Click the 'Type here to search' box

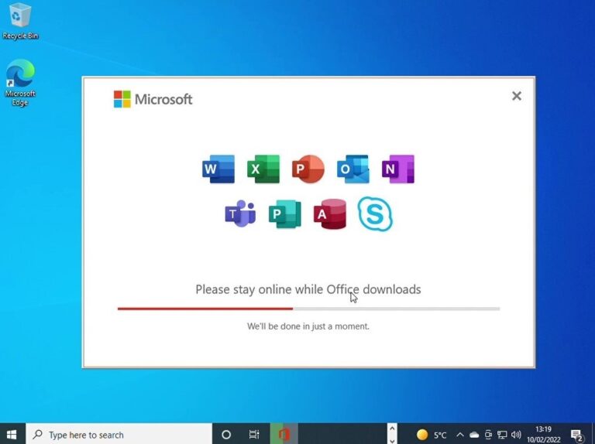tap(119, 435)
